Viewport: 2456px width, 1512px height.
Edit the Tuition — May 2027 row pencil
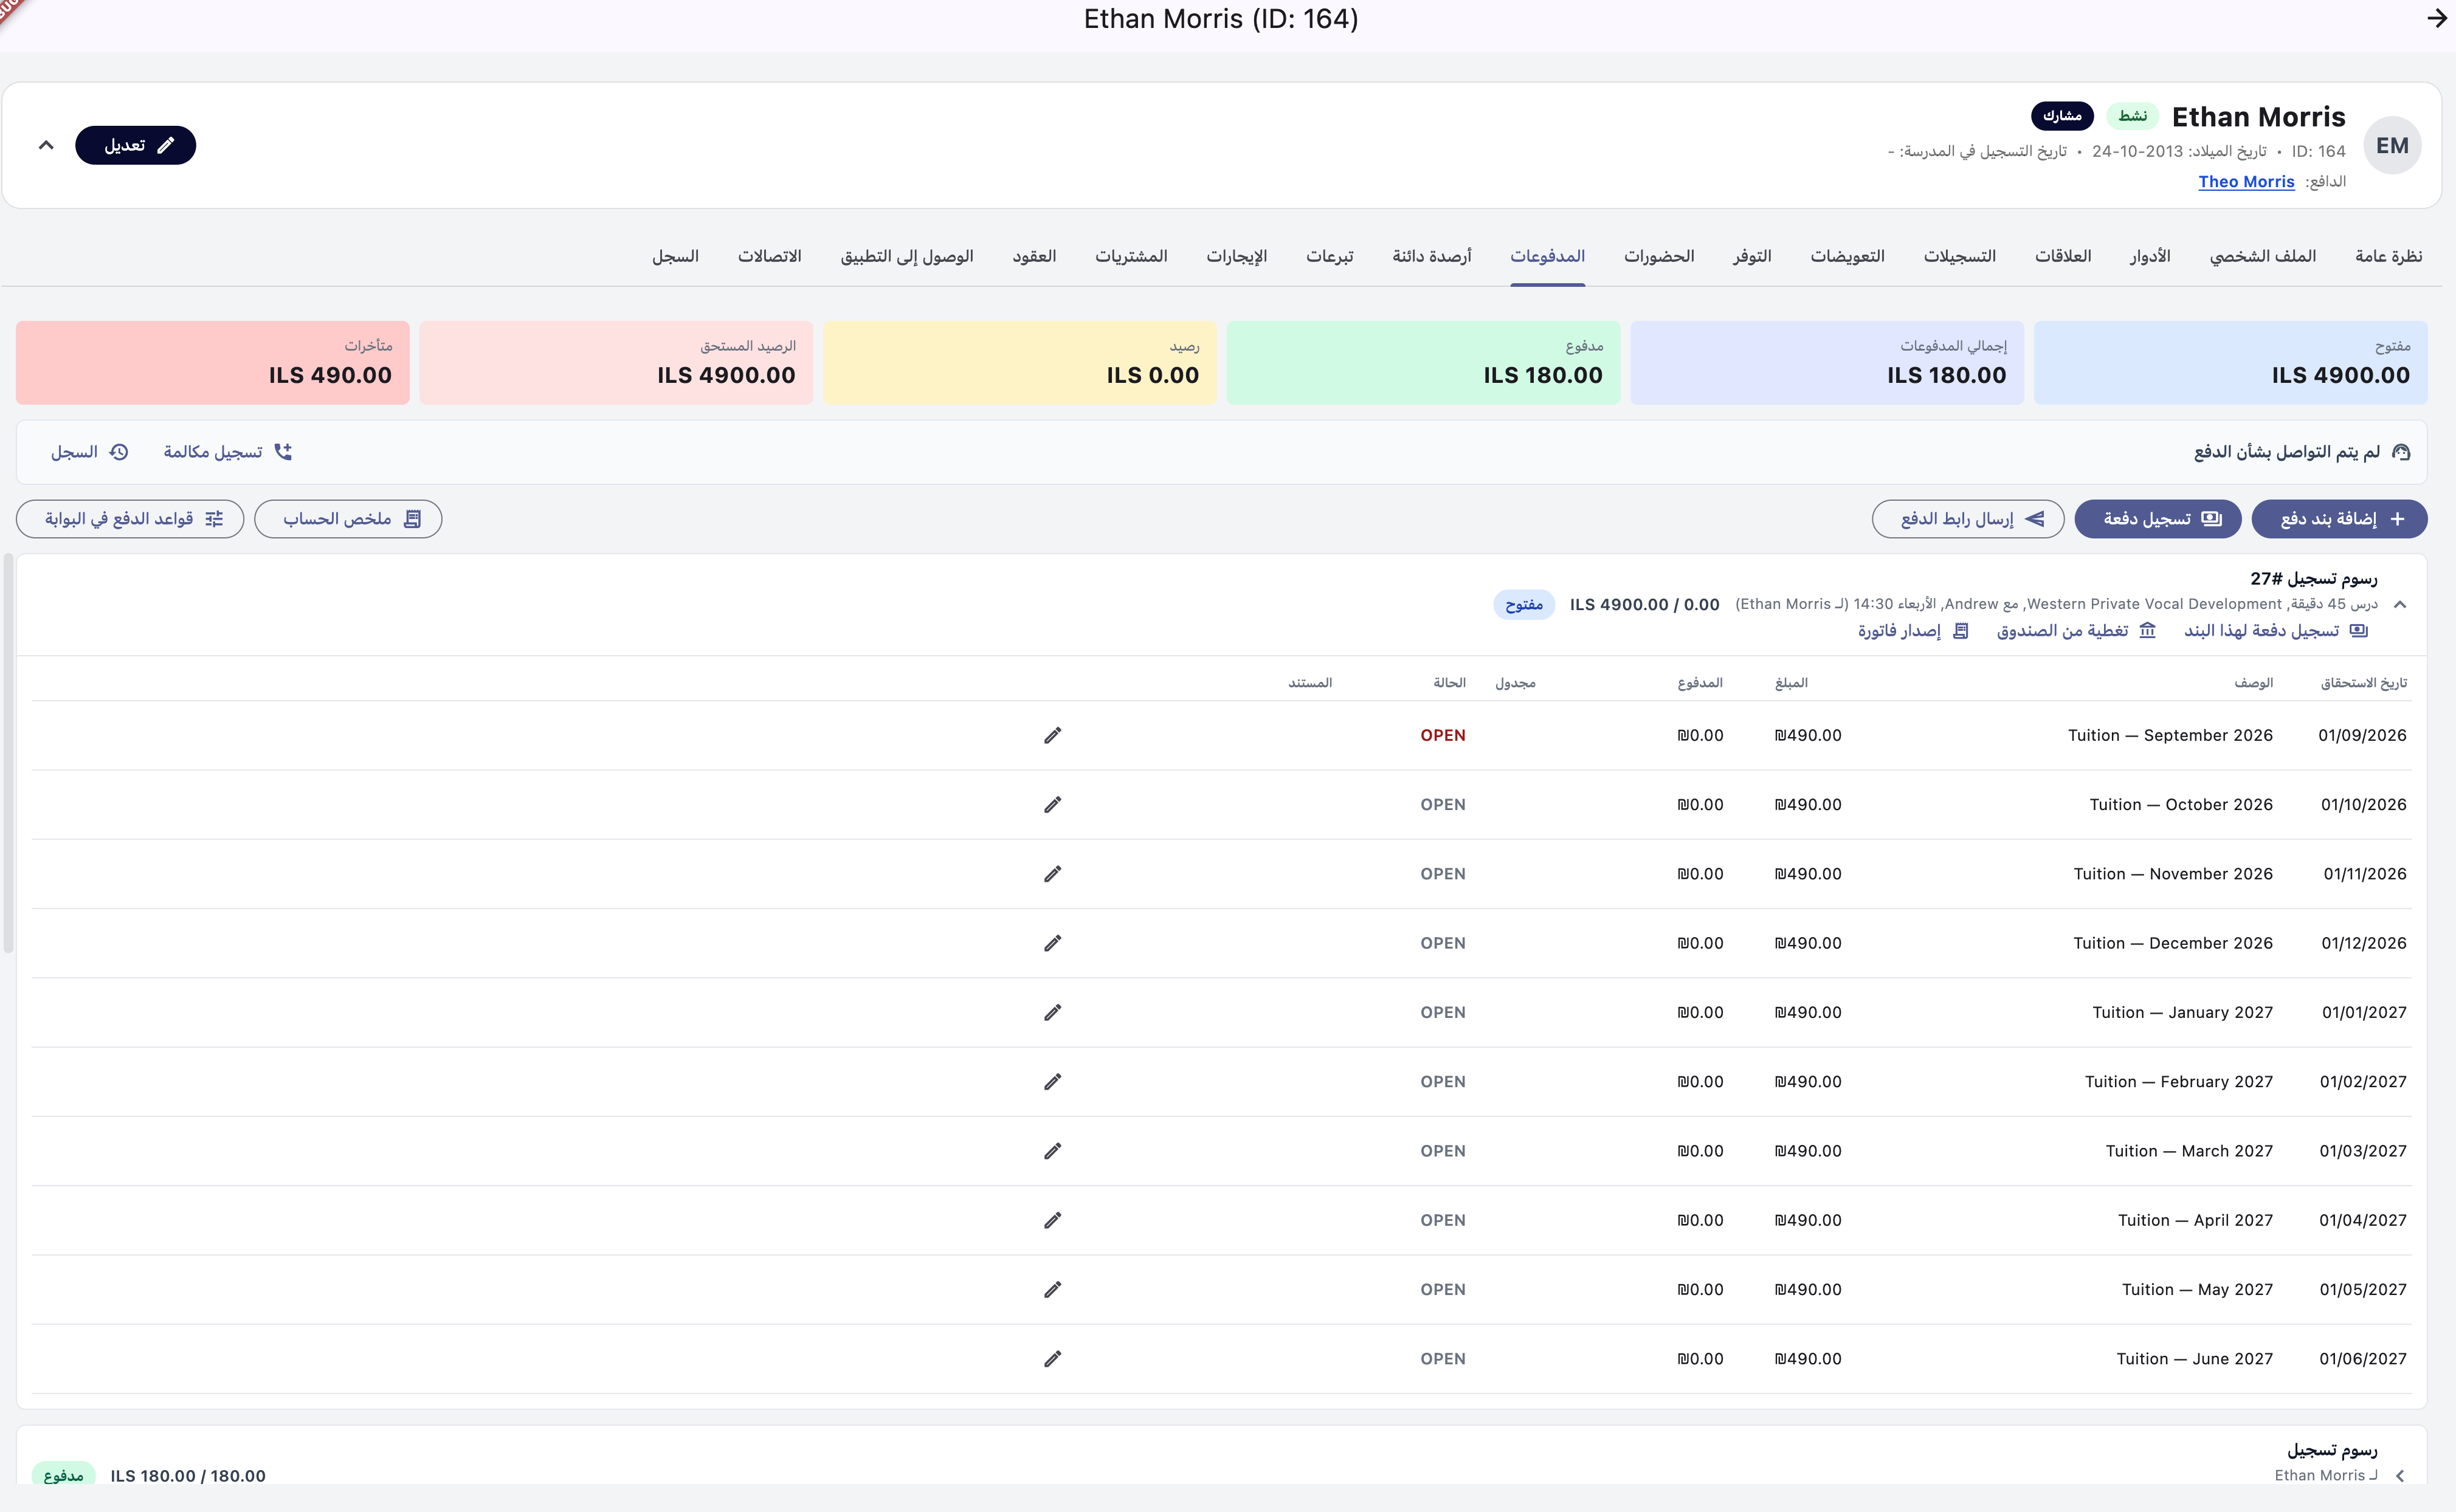(1052, 1289)
